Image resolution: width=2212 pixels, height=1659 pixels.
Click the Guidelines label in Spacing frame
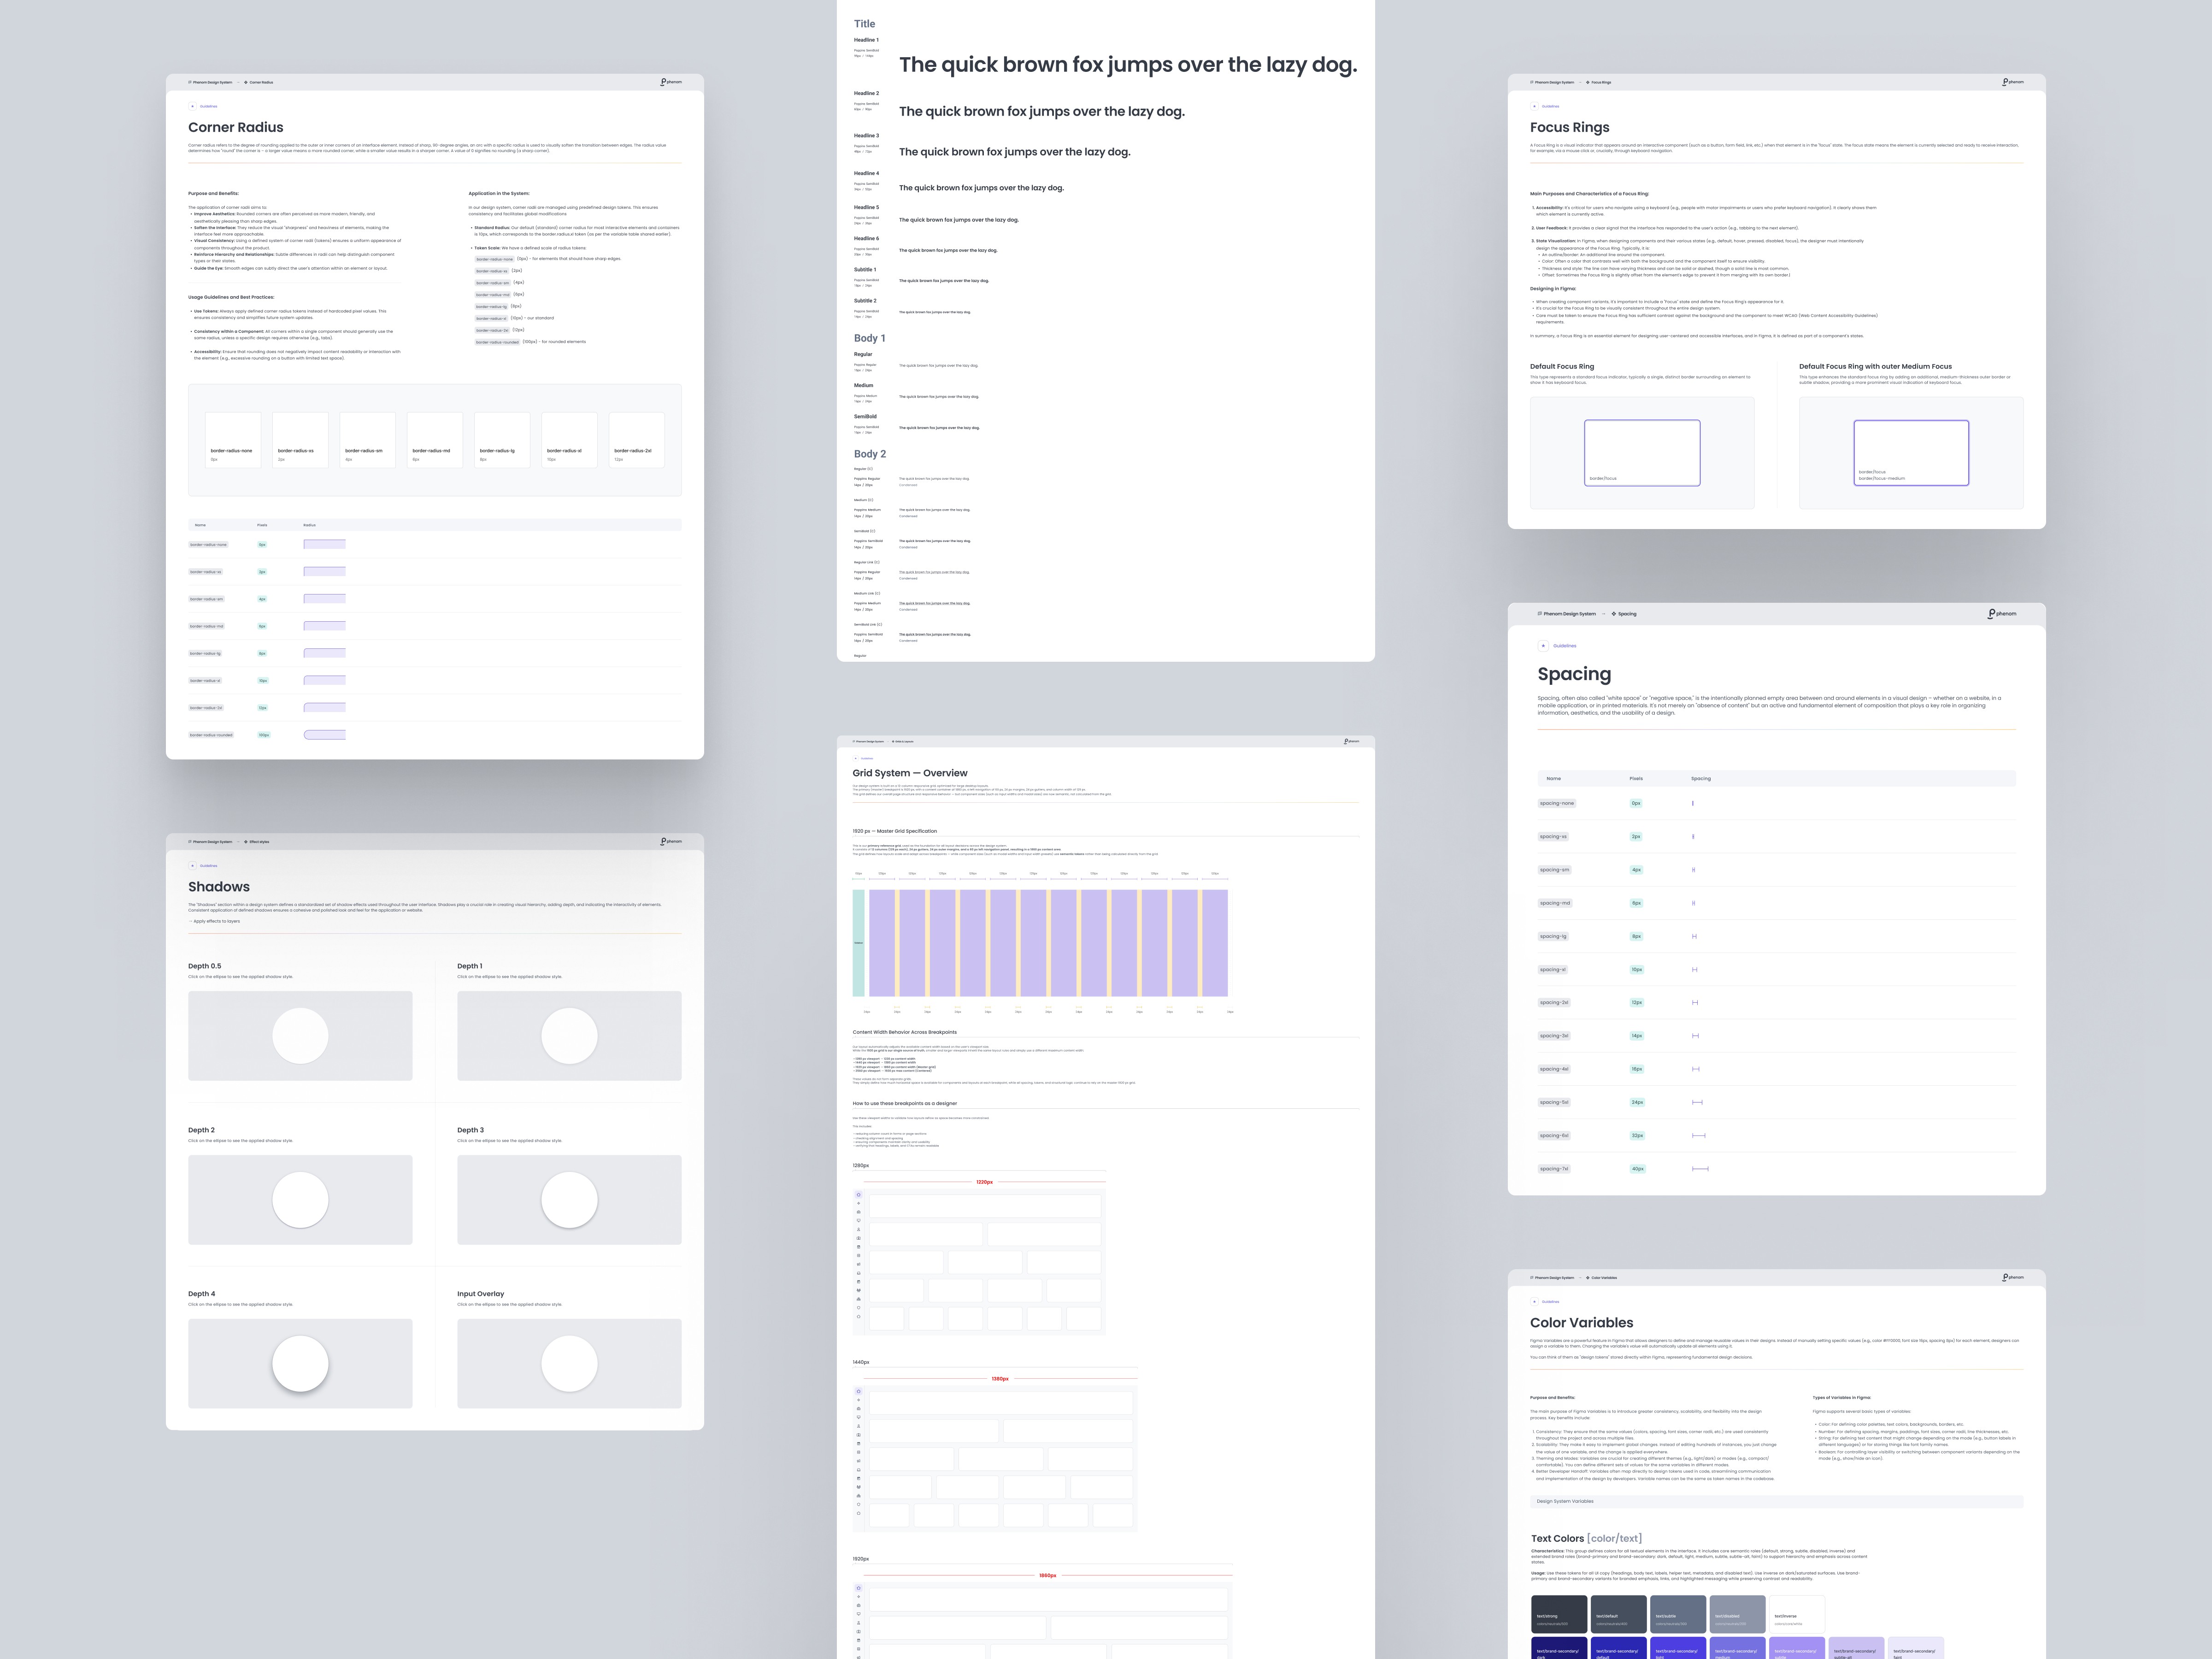[1564, 646]
